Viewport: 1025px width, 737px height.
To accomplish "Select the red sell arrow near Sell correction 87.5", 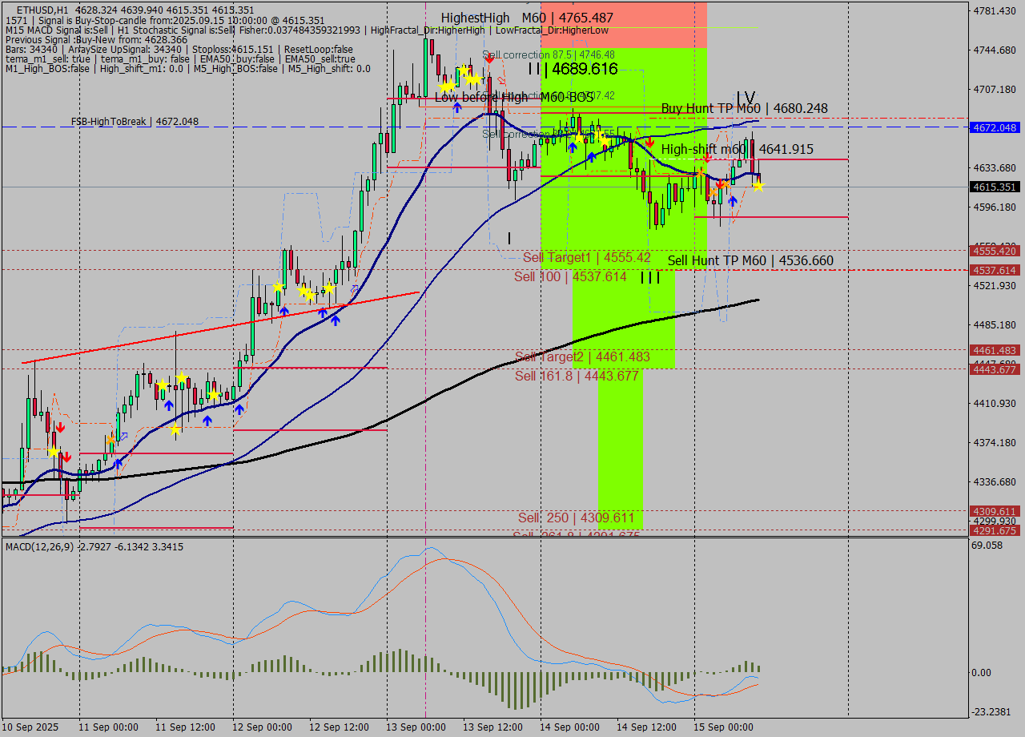I will pos(489,59).
